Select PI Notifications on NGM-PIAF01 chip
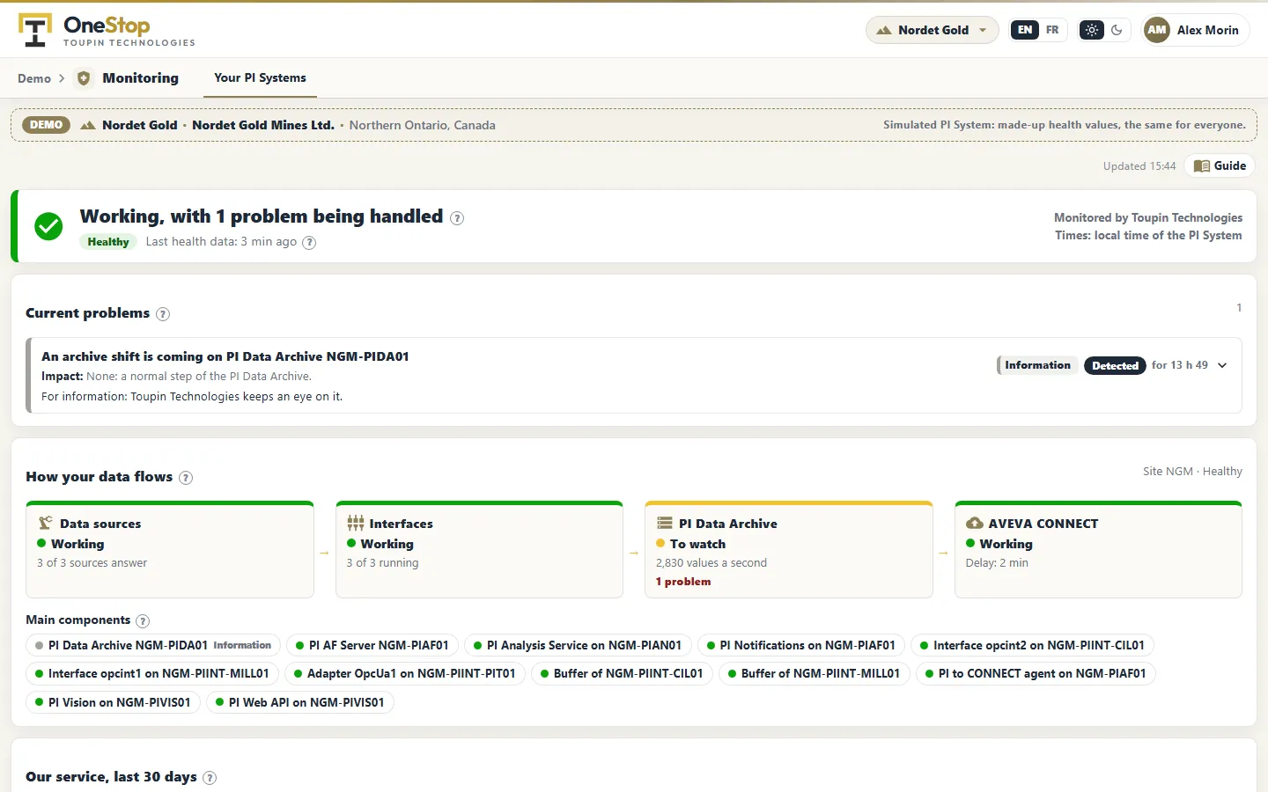 [801, 645]
